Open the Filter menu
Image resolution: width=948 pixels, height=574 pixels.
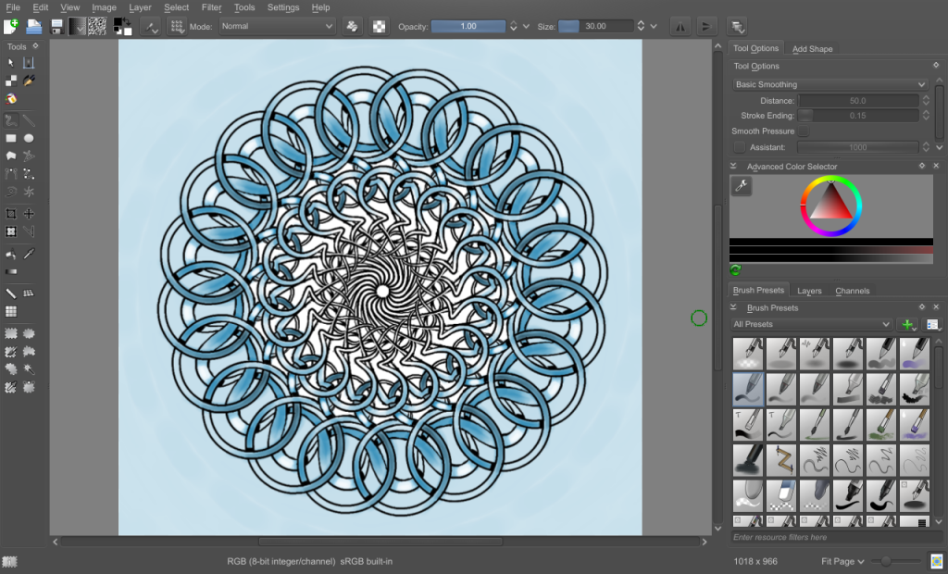(x=211, y=7)
